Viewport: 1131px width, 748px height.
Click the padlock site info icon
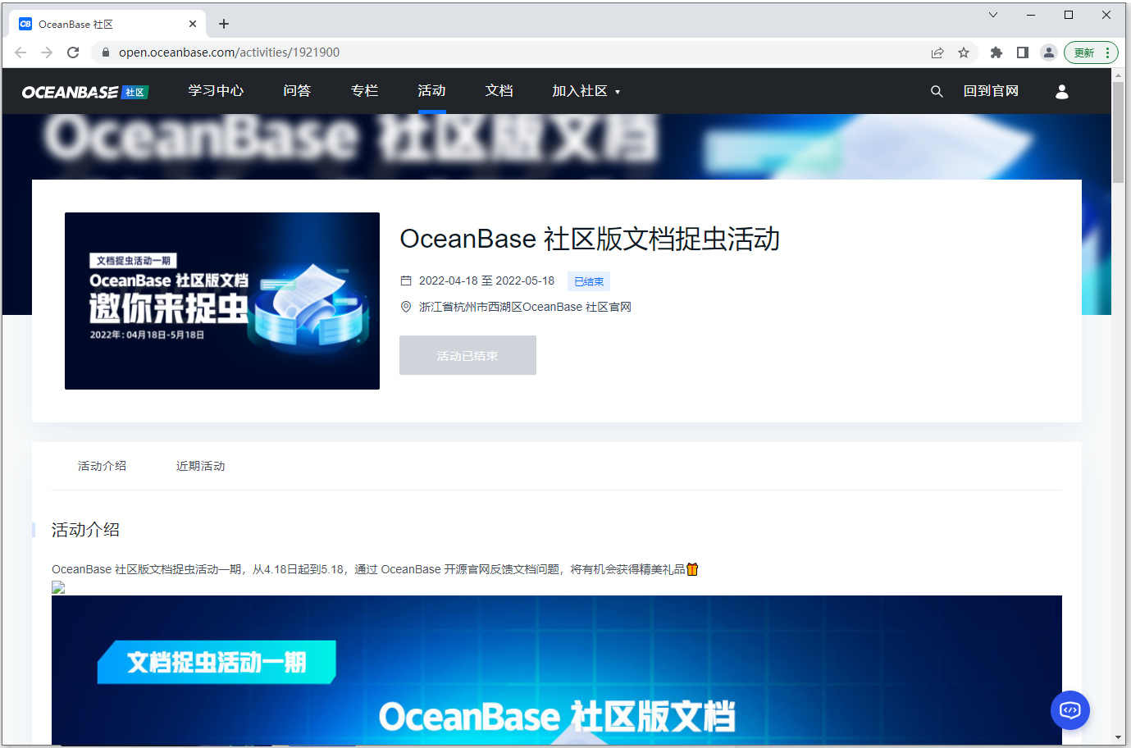[x=106, y=52]
